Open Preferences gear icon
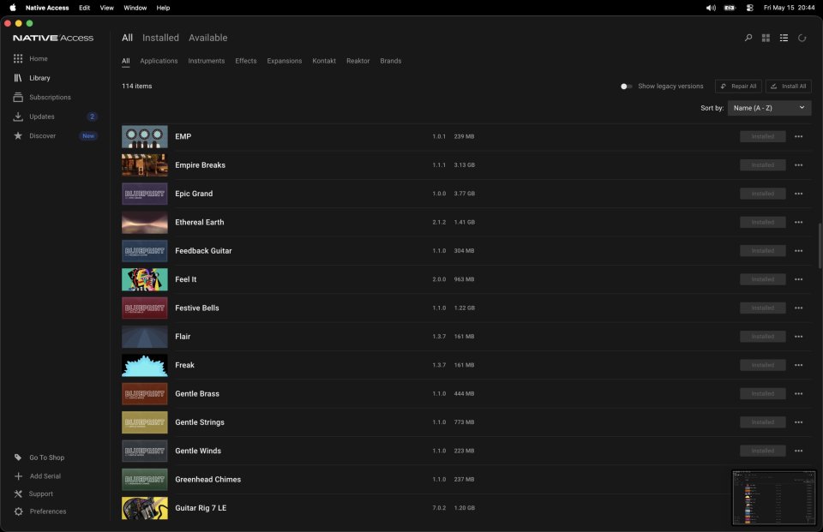 pos(18,511)
